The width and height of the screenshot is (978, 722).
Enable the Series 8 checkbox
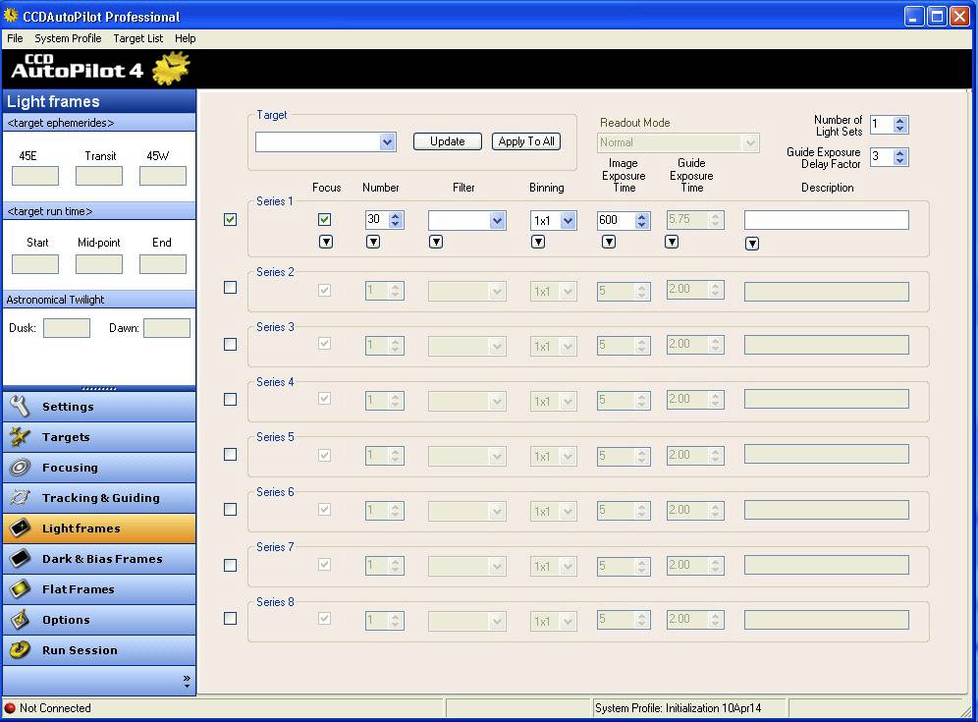pyautogui.click(x=230, y=618)
